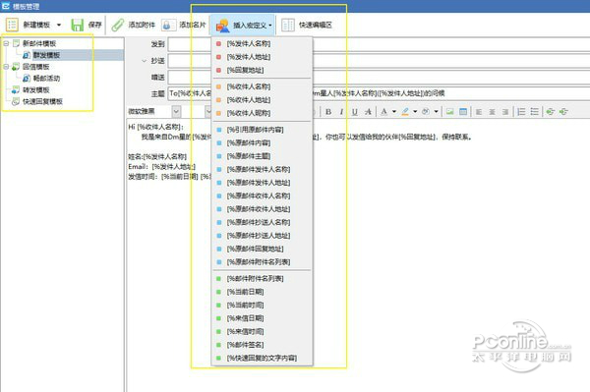Insert macro [%发件人名称]
Viewport: 590px width, 392px height.
[262, 43]
